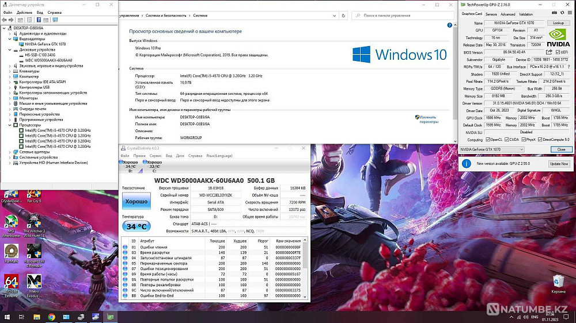The image size is (576, 323).
Task: Toggle the OpenCL checkbox in GPU-Z
Action: [488, 140]
